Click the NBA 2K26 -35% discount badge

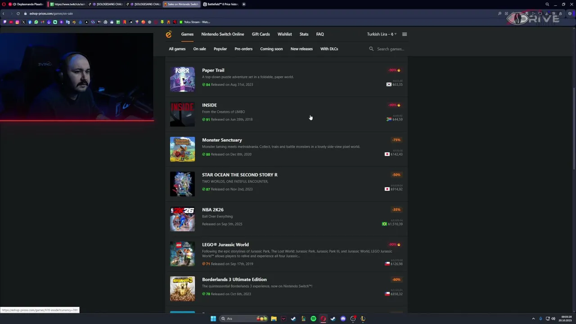coord(396,210)
